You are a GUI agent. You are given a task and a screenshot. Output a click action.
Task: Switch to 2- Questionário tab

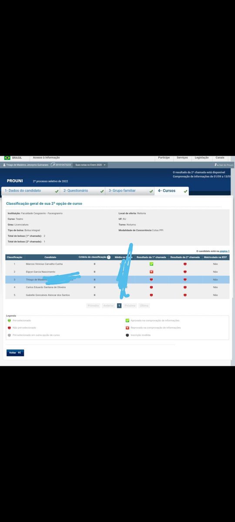84,191
